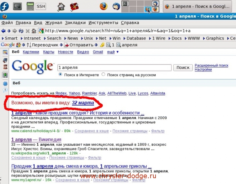Open the calculator launcher
236x184 pixels.
[30, 6]
